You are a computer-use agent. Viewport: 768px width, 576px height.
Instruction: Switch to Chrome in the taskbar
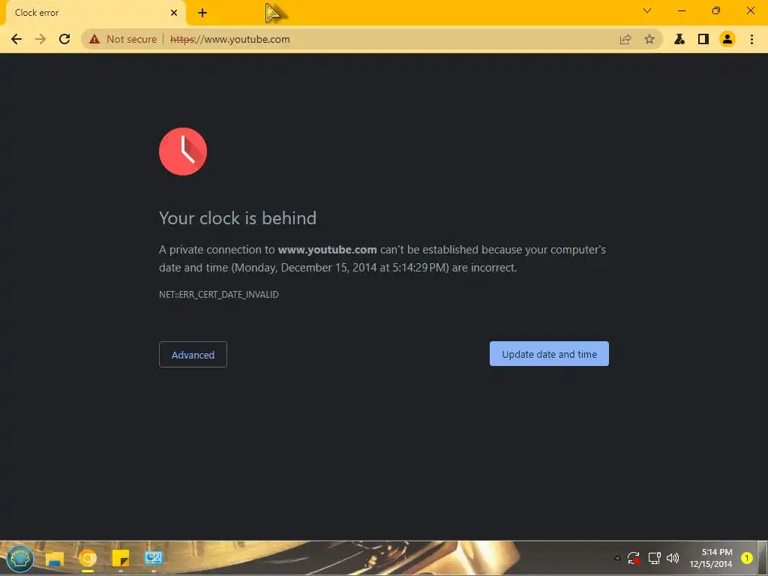click(88, 558)
